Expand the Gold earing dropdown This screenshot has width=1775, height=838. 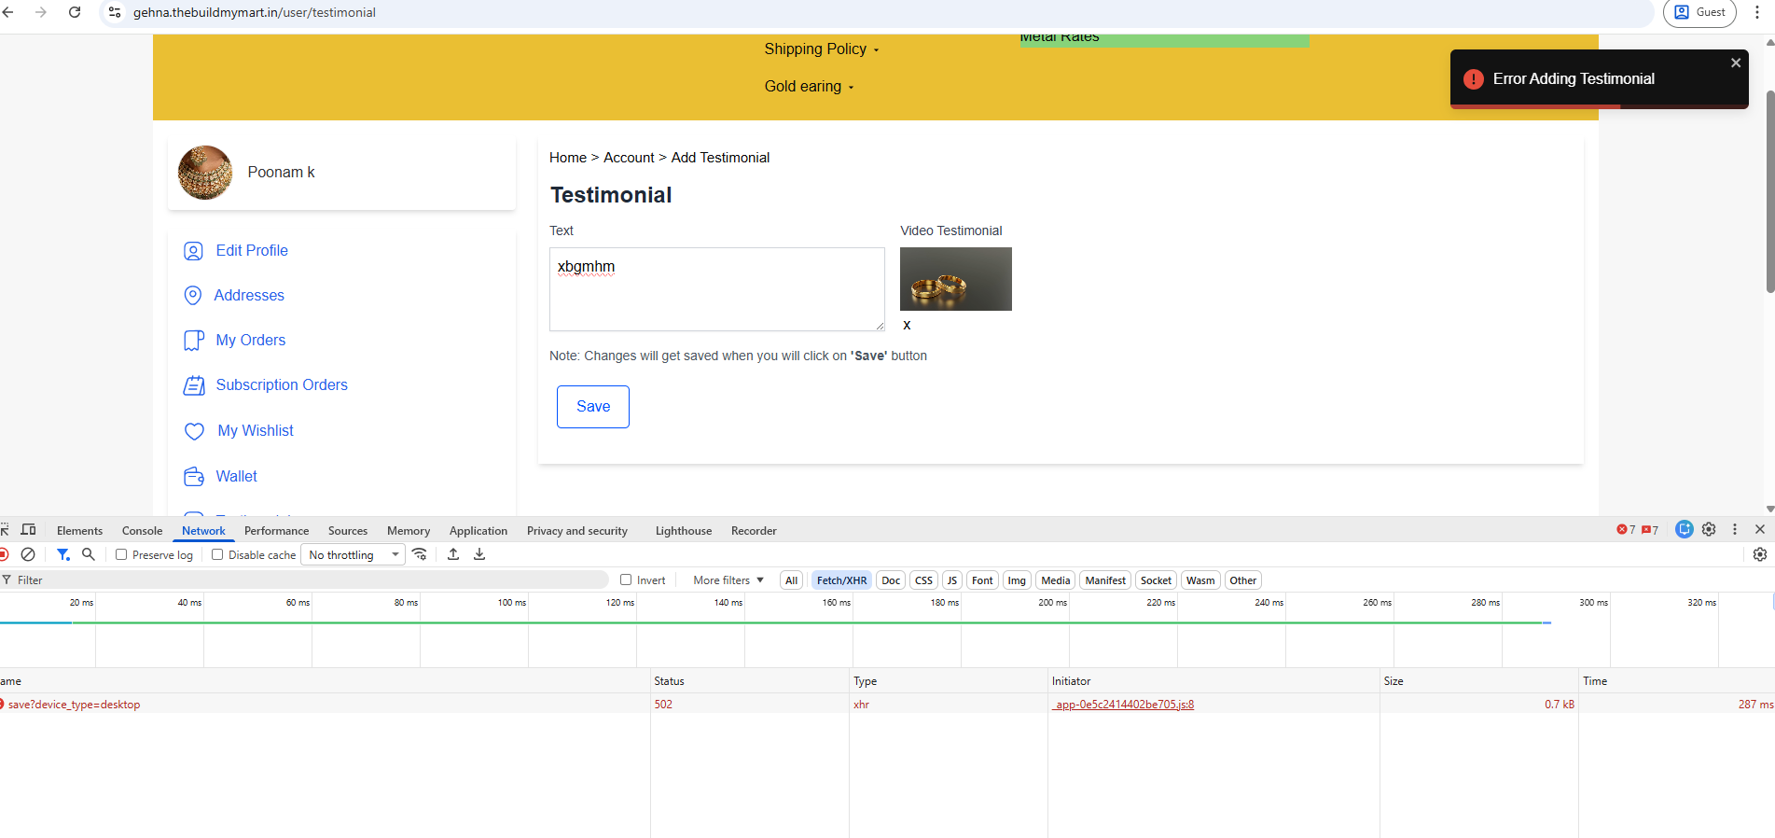pos(809,86)
